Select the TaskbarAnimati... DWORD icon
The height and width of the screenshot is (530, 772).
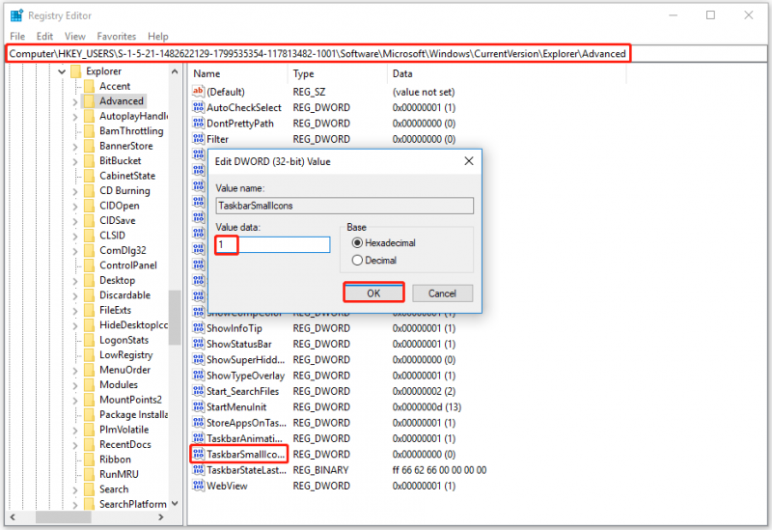[x=198, y=438]
